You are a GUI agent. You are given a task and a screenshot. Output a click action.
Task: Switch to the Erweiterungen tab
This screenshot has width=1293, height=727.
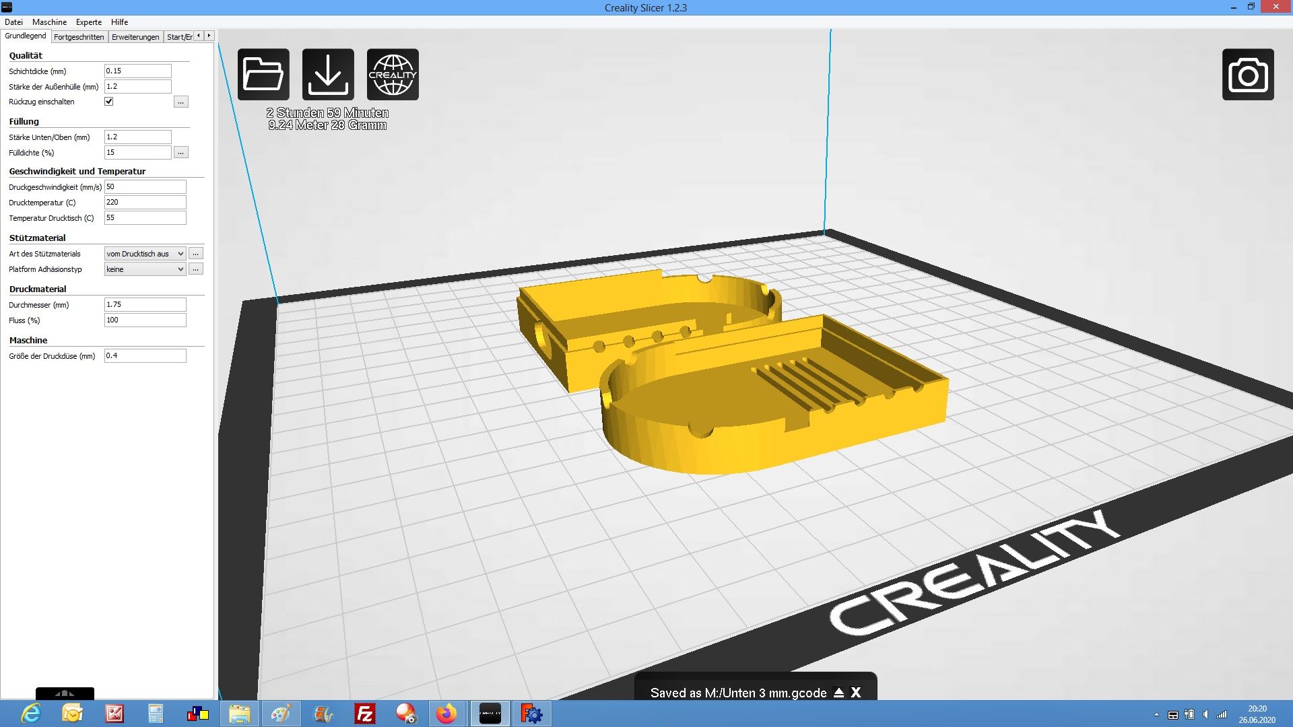point(135,37)
